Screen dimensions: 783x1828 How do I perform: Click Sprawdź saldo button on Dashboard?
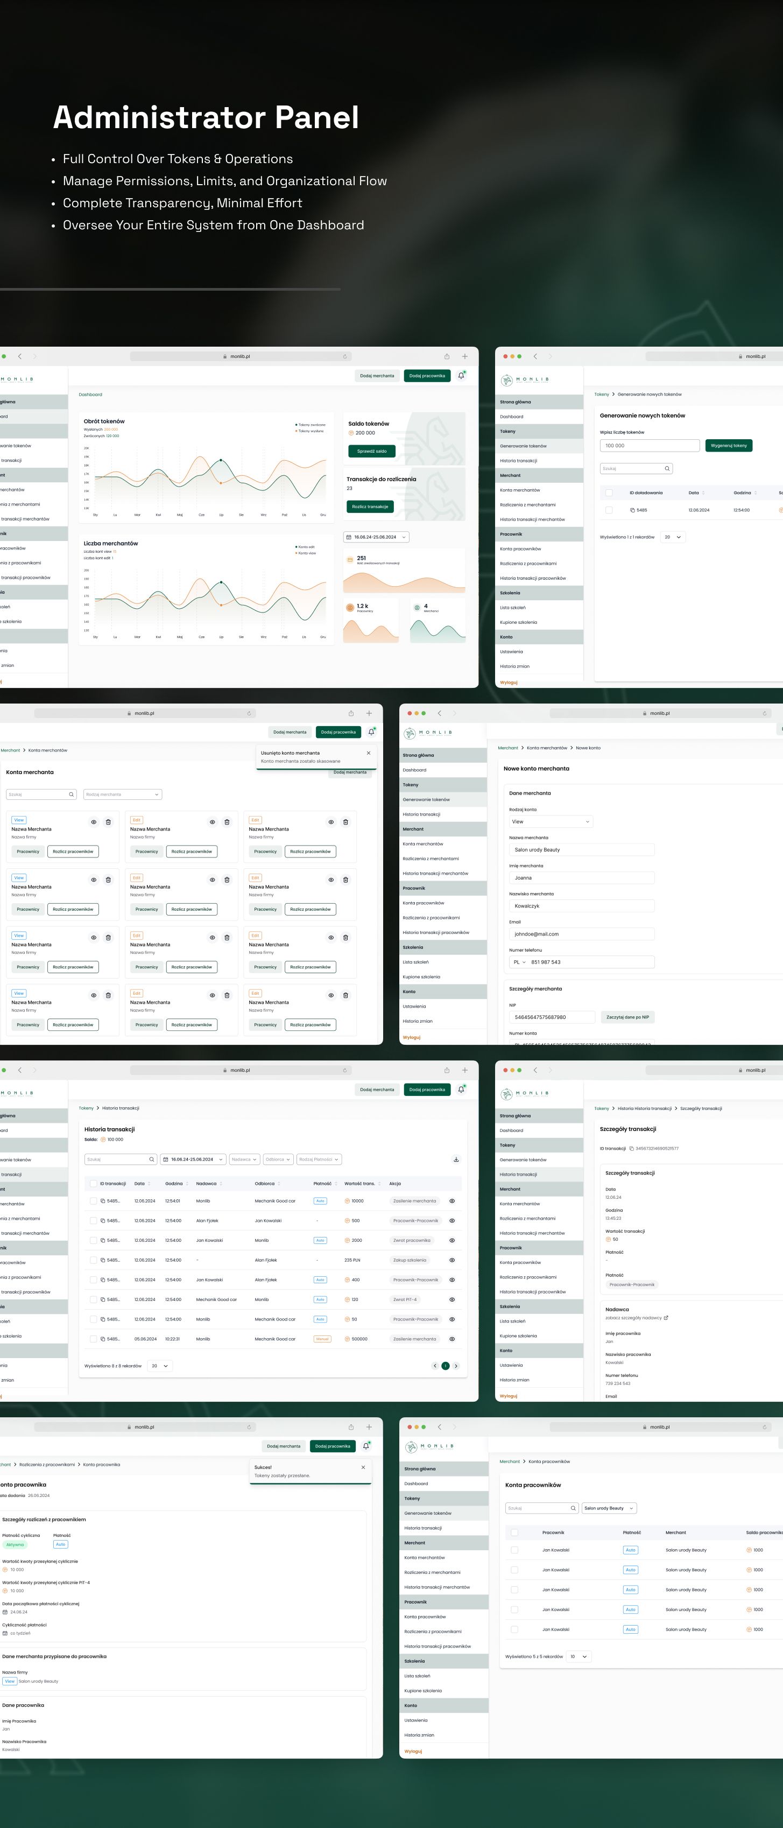[x=372, y=451]
